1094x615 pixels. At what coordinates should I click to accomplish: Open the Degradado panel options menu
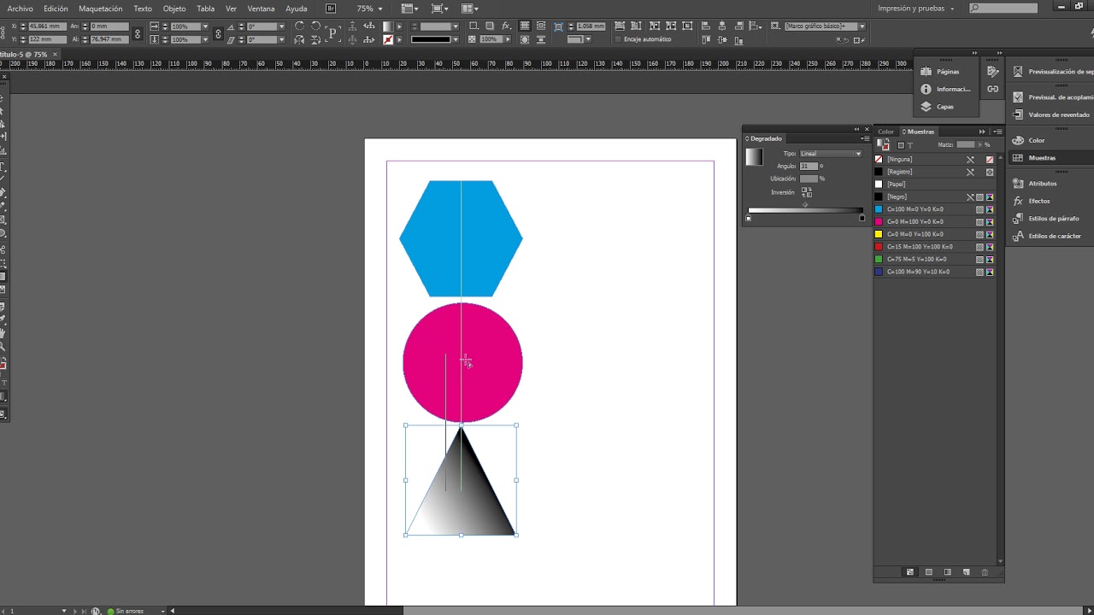[865, 138]
